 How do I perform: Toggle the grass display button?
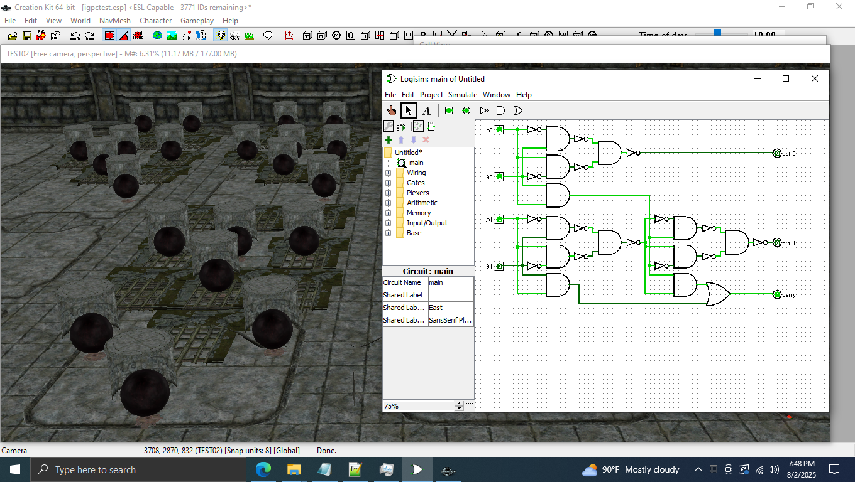click(249, 36)
